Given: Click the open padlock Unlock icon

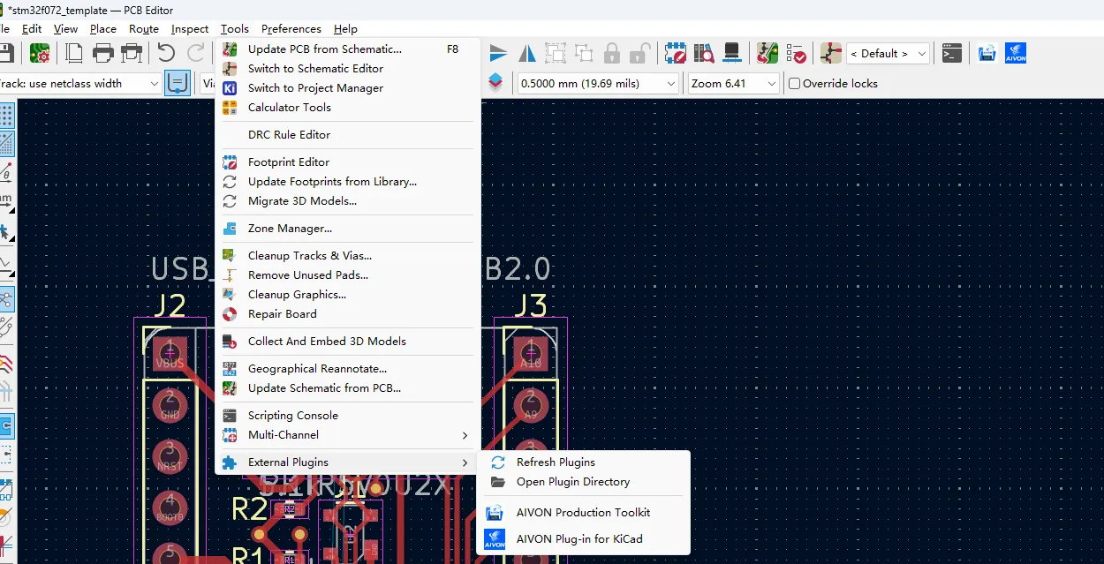Looking at the screenshot, I should pos(640,53).
